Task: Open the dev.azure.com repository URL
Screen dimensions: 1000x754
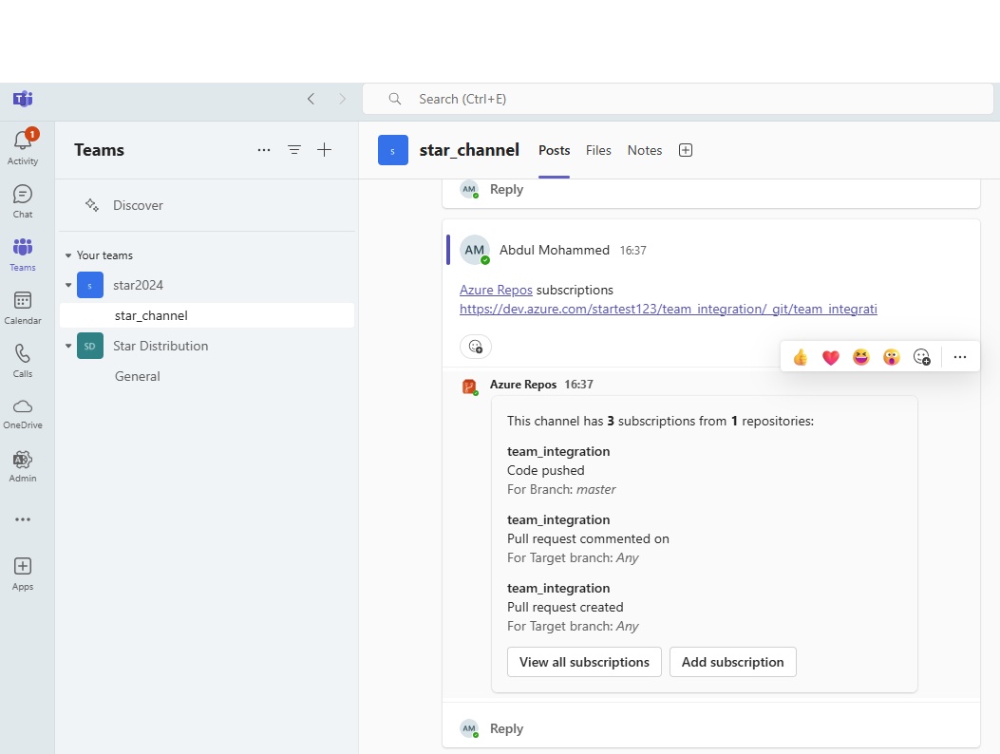Action: pyautogui.click(x=669, y=310)
